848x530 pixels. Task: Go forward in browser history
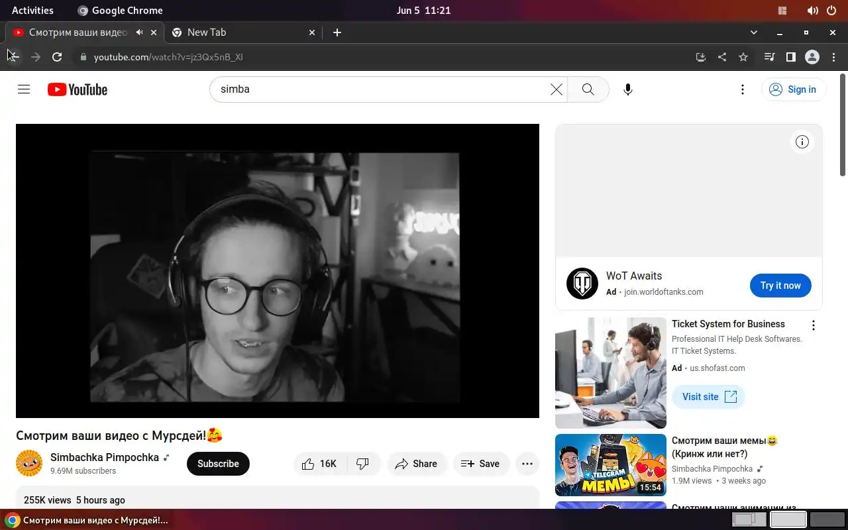36,57
